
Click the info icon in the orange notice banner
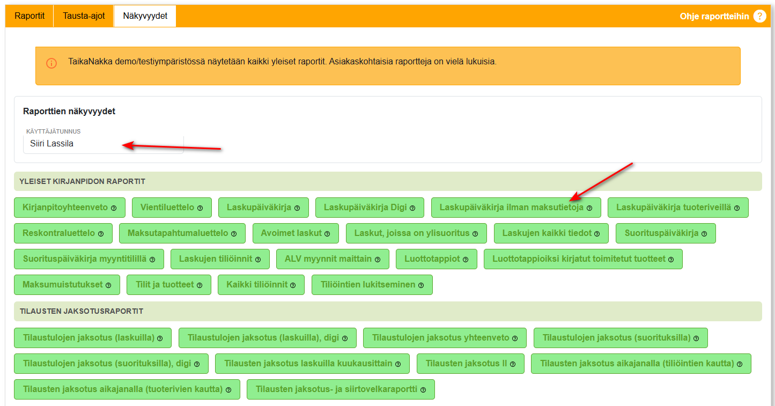pos(51,63)
